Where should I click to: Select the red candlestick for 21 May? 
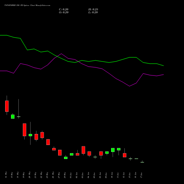click(x=36, y=137)
